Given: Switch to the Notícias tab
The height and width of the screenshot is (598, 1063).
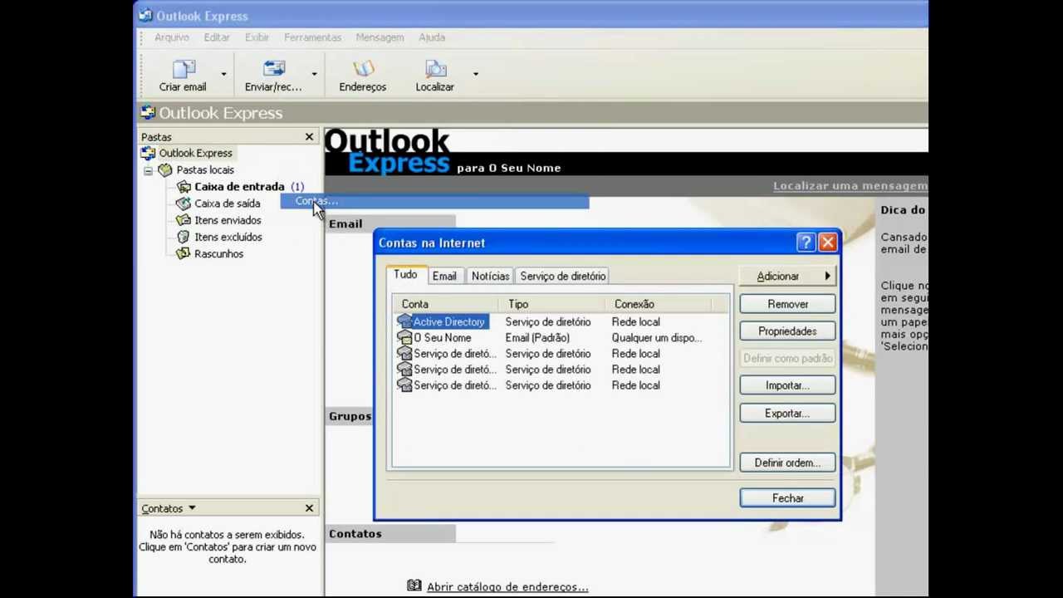Looking at the screenshot, I should pos(490,276).
